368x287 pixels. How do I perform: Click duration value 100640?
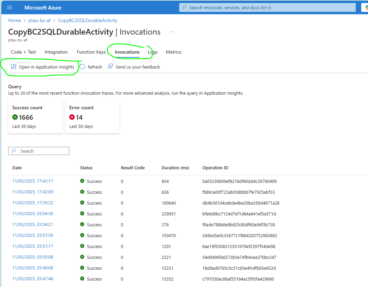(x=169, y=203)
